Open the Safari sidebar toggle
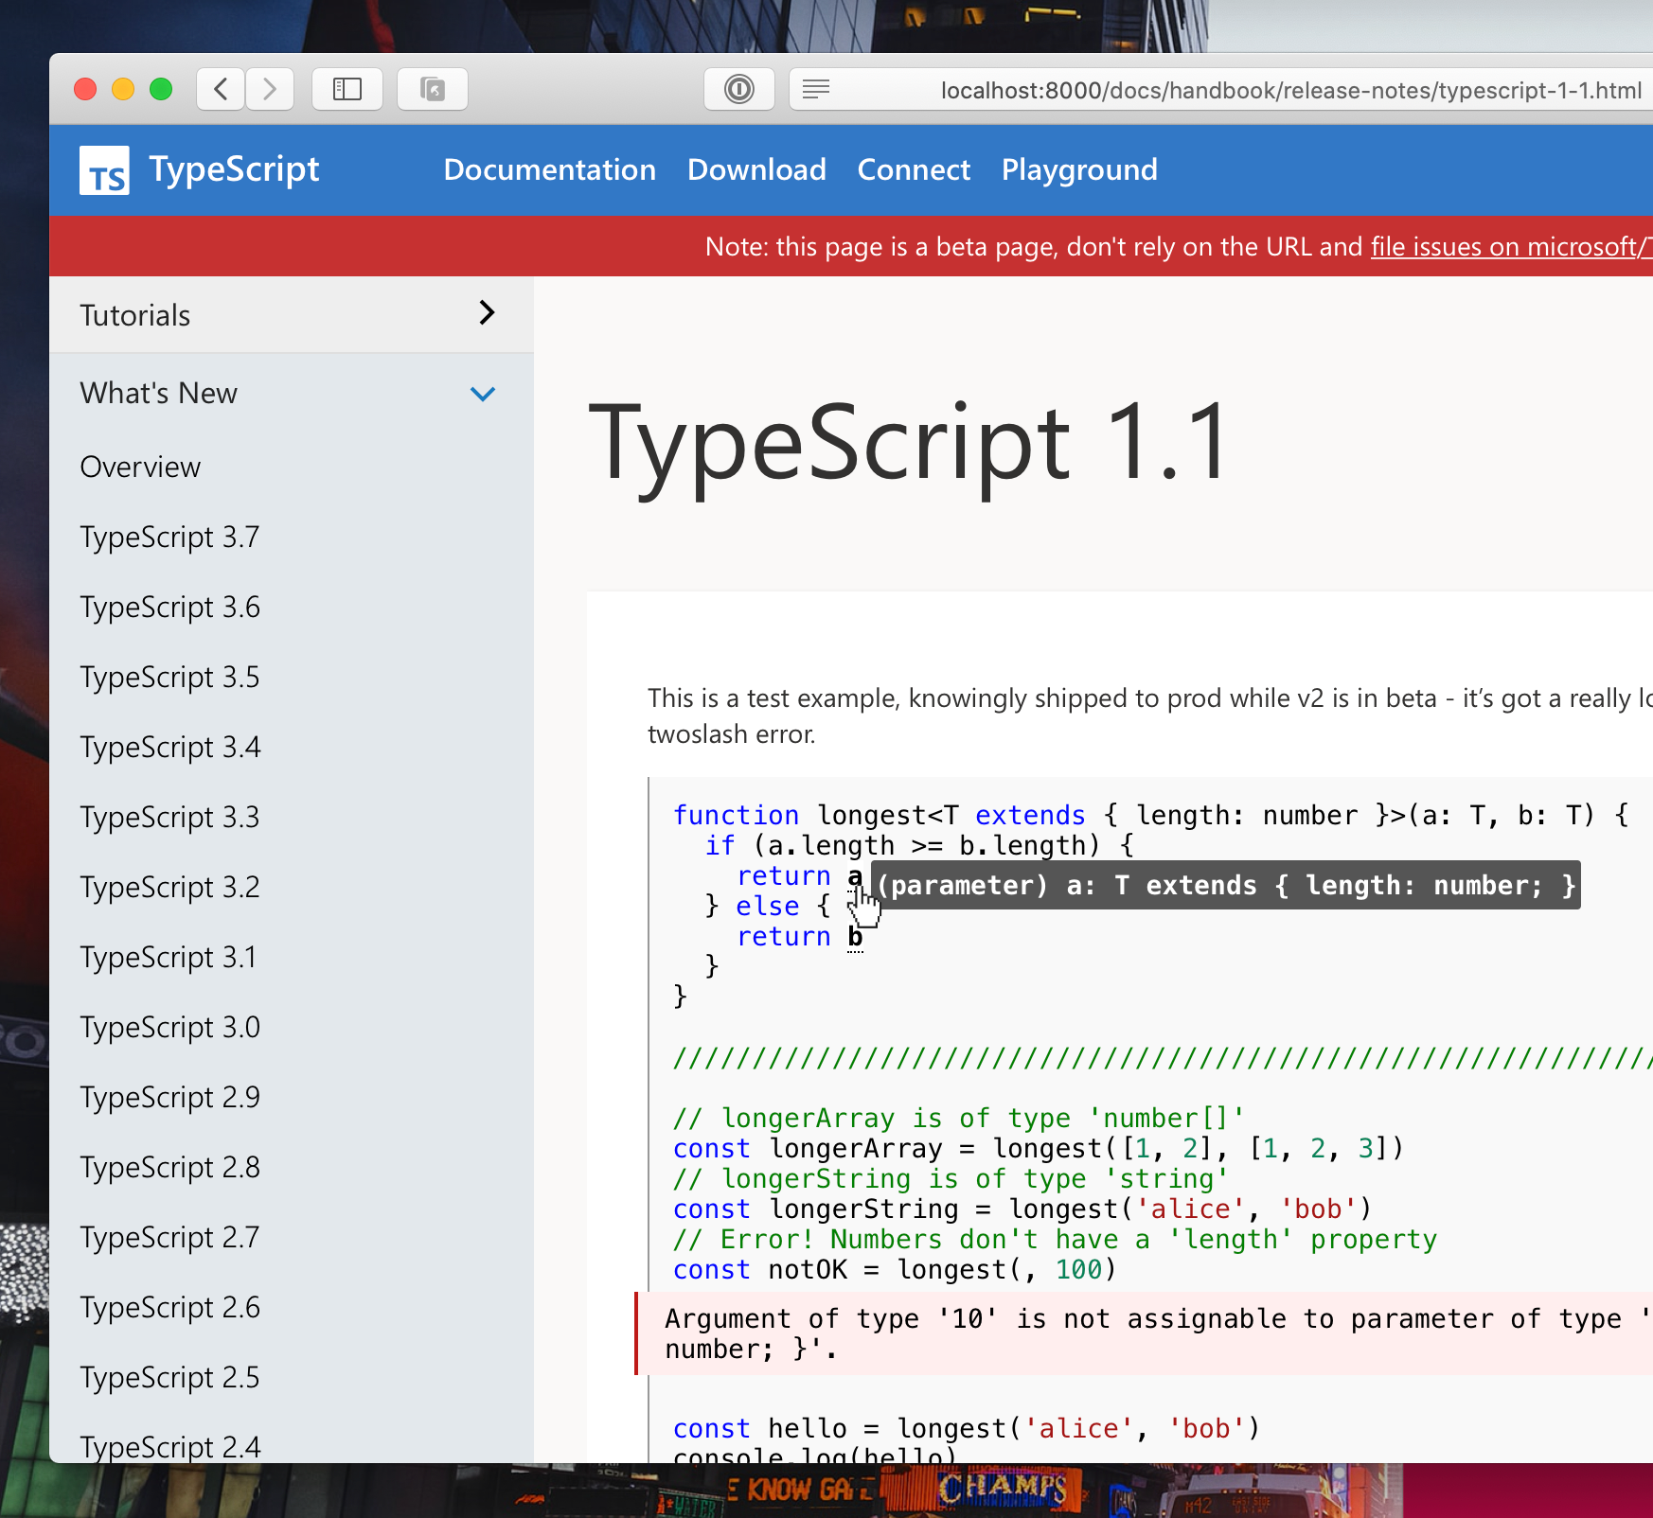 (347, 89)
